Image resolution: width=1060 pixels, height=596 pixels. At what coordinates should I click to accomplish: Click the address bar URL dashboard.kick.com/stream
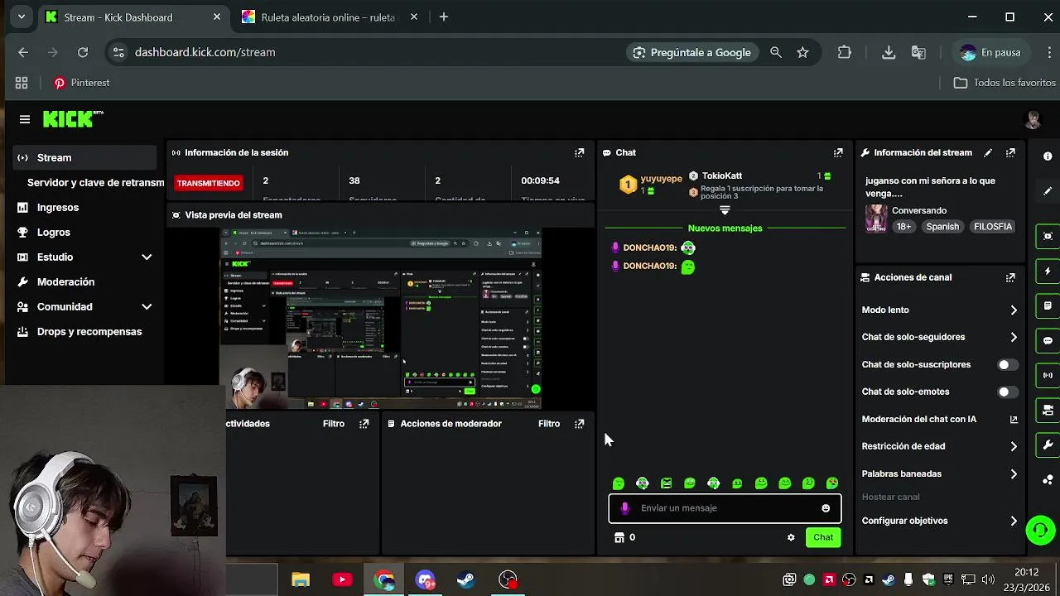205,52
